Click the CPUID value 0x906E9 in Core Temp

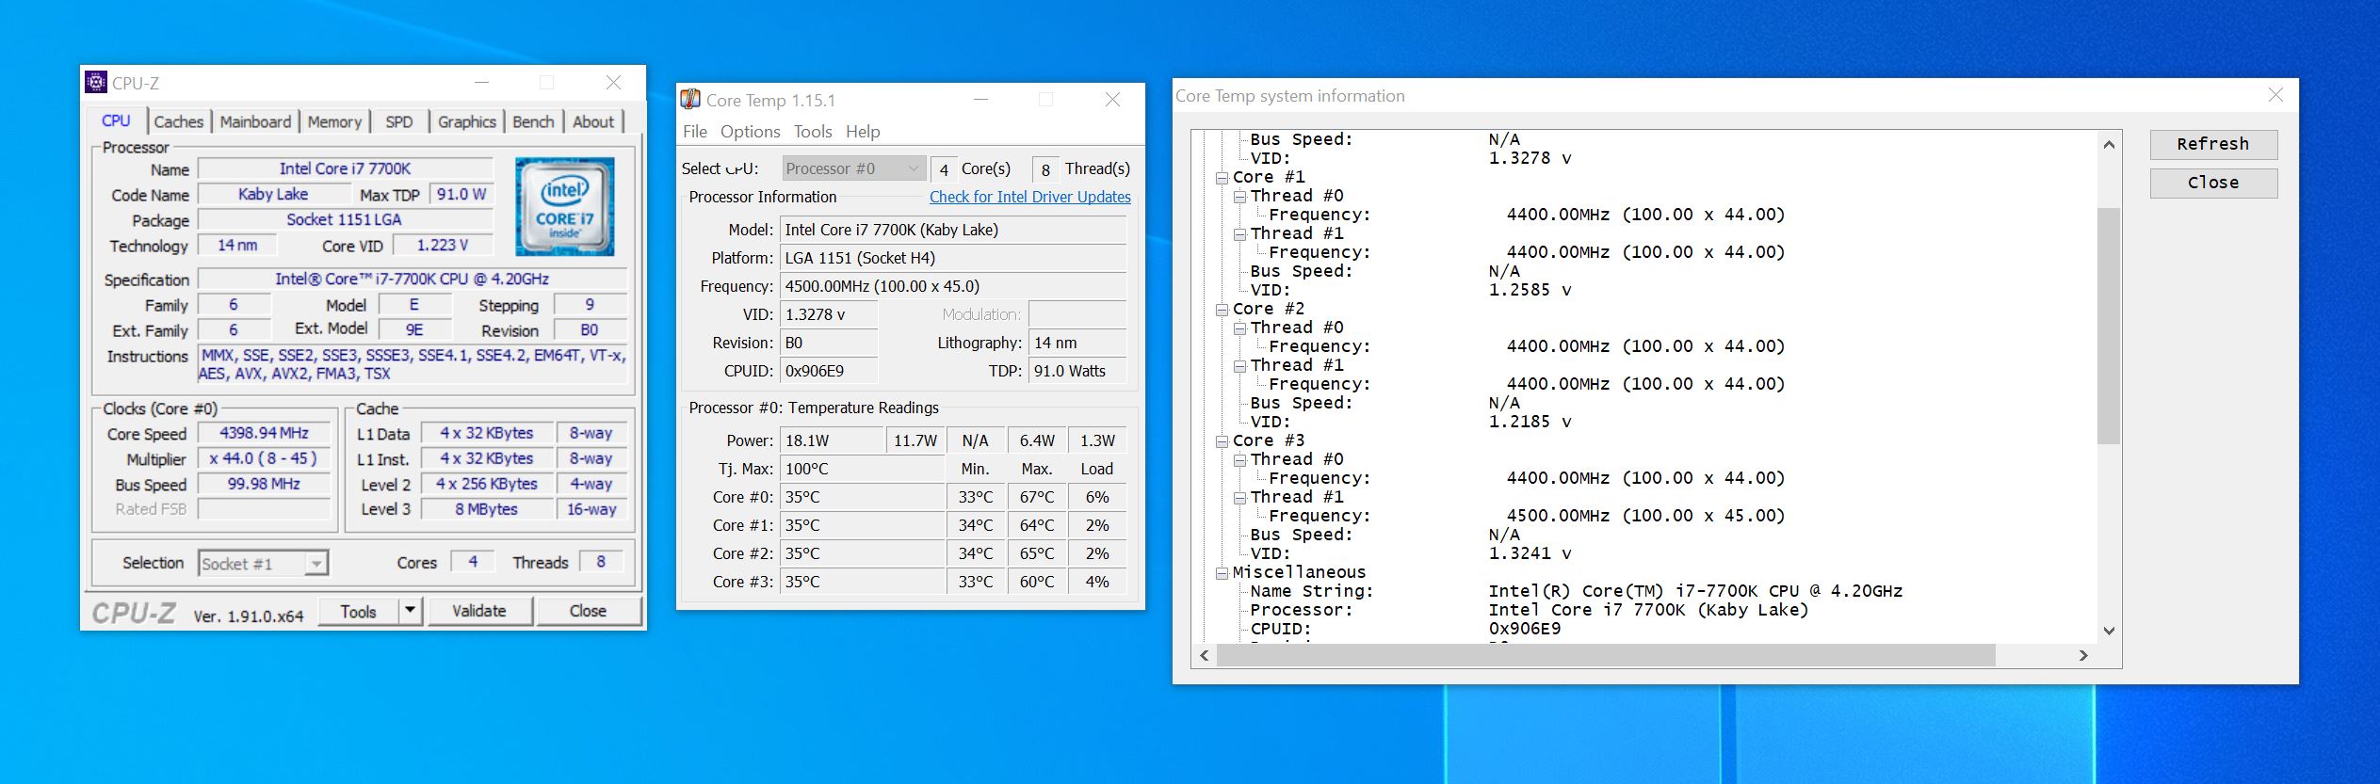coord(829,371)
